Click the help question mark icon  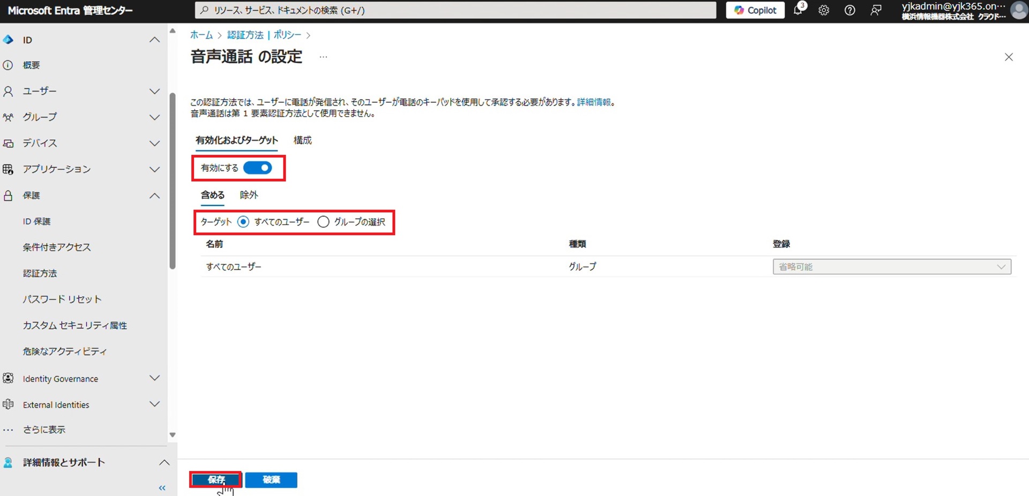pyautogui.click(x=849, y=10)
